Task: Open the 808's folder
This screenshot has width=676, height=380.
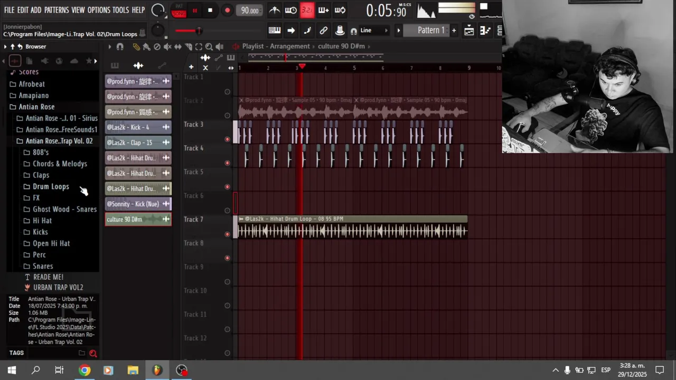Action: click(x=41, y=152)
